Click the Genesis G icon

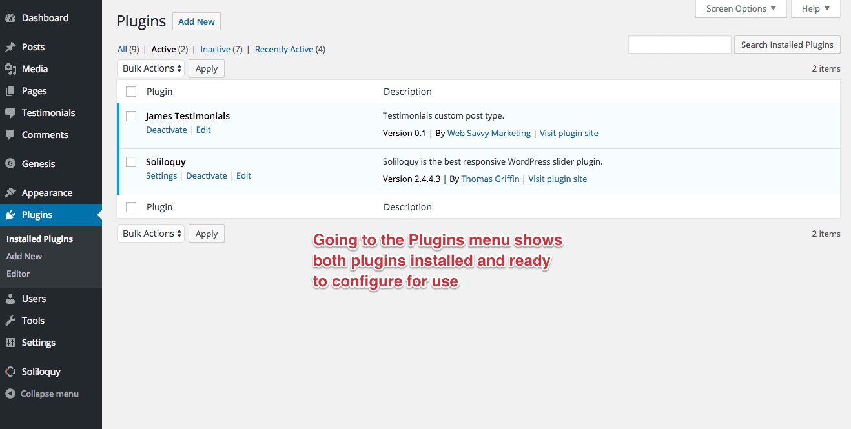tap(10, 164)
